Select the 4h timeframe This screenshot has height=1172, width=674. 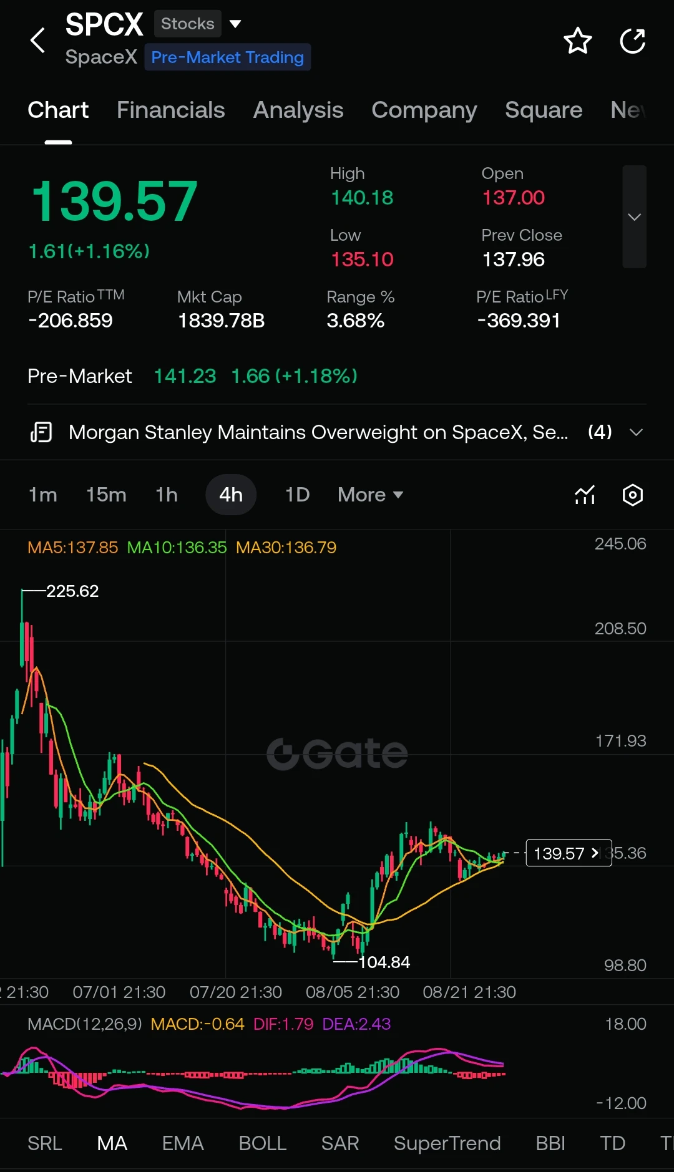[231, 495]
